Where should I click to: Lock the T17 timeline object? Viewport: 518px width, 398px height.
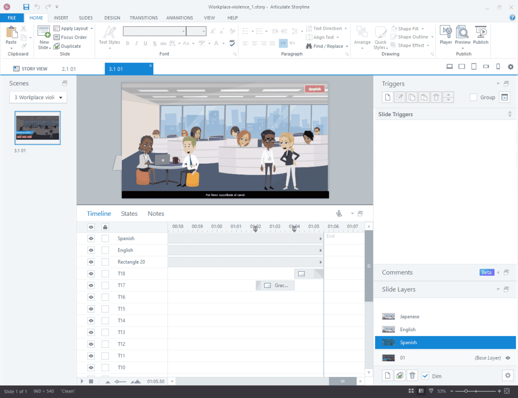tap(105, 285)
